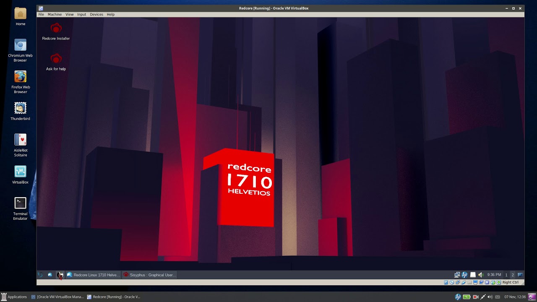This screenshot has width=537, height=302.
Task: Click the VirtualBox shared folders status icon
Action: pyautogui.click(x=469, y=282)
